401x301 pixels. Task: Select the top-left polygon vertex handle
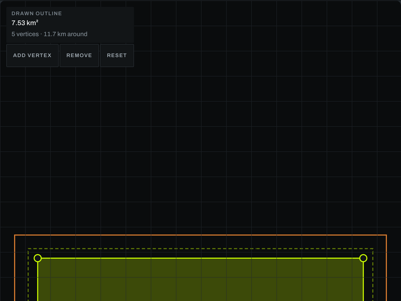38,258
